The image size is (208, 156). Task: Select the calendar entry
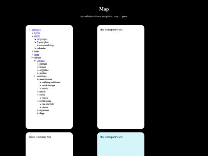(41, 49)
